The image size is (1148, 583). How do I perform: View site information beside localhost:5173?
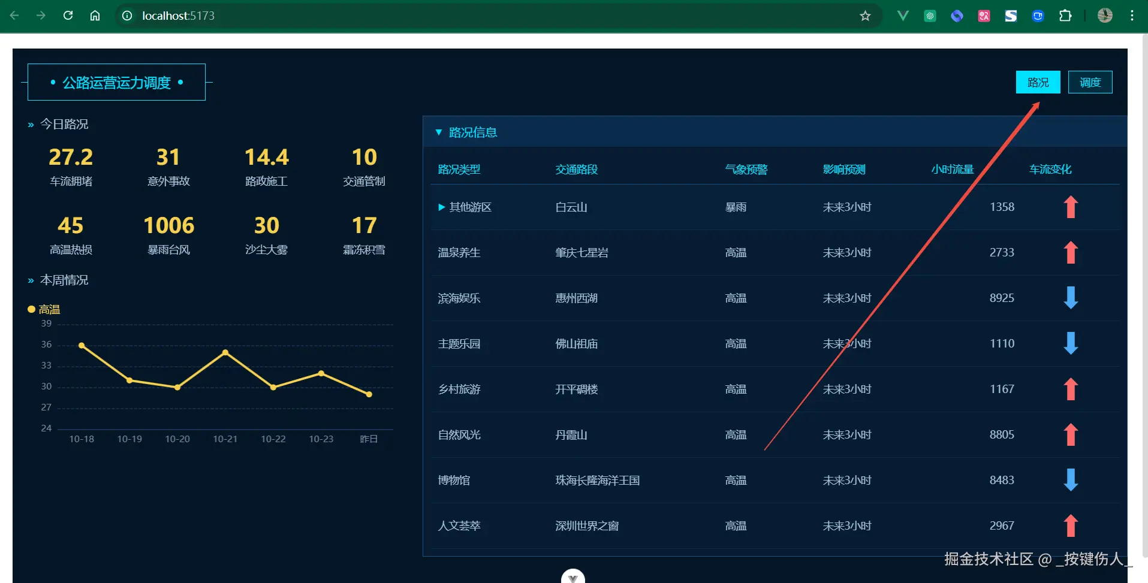tap(127, 16)
